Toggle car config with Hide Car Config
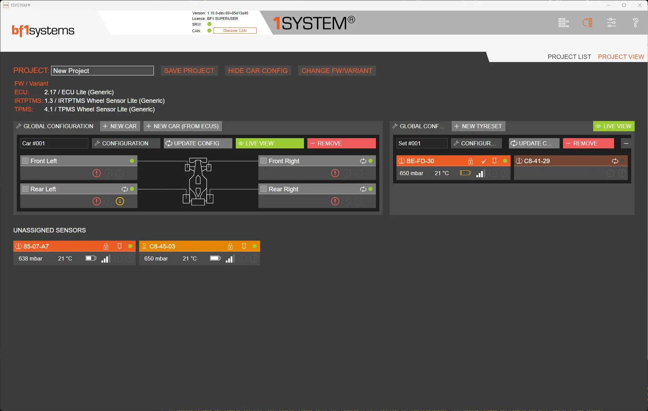648x411 pixels. tap(258, 71)
